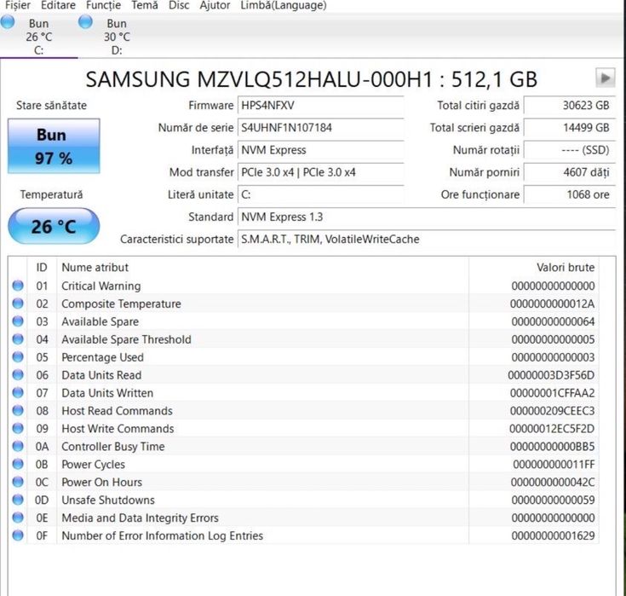Click raw value 00000003D3F56D
This screenshot has height=596, width=626.
coord(551,375)
